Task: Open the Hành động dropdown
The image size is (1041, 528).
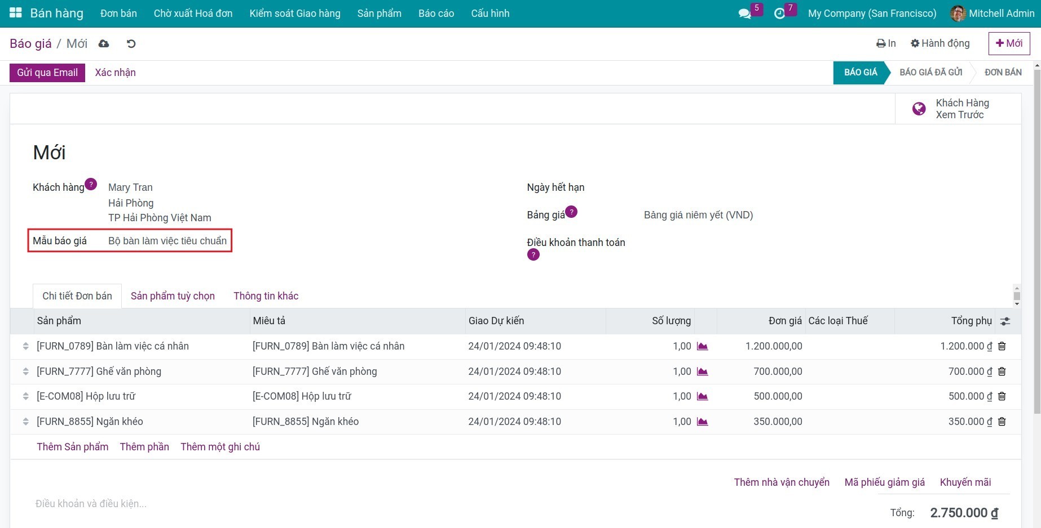Action: [x=940, y=43]
